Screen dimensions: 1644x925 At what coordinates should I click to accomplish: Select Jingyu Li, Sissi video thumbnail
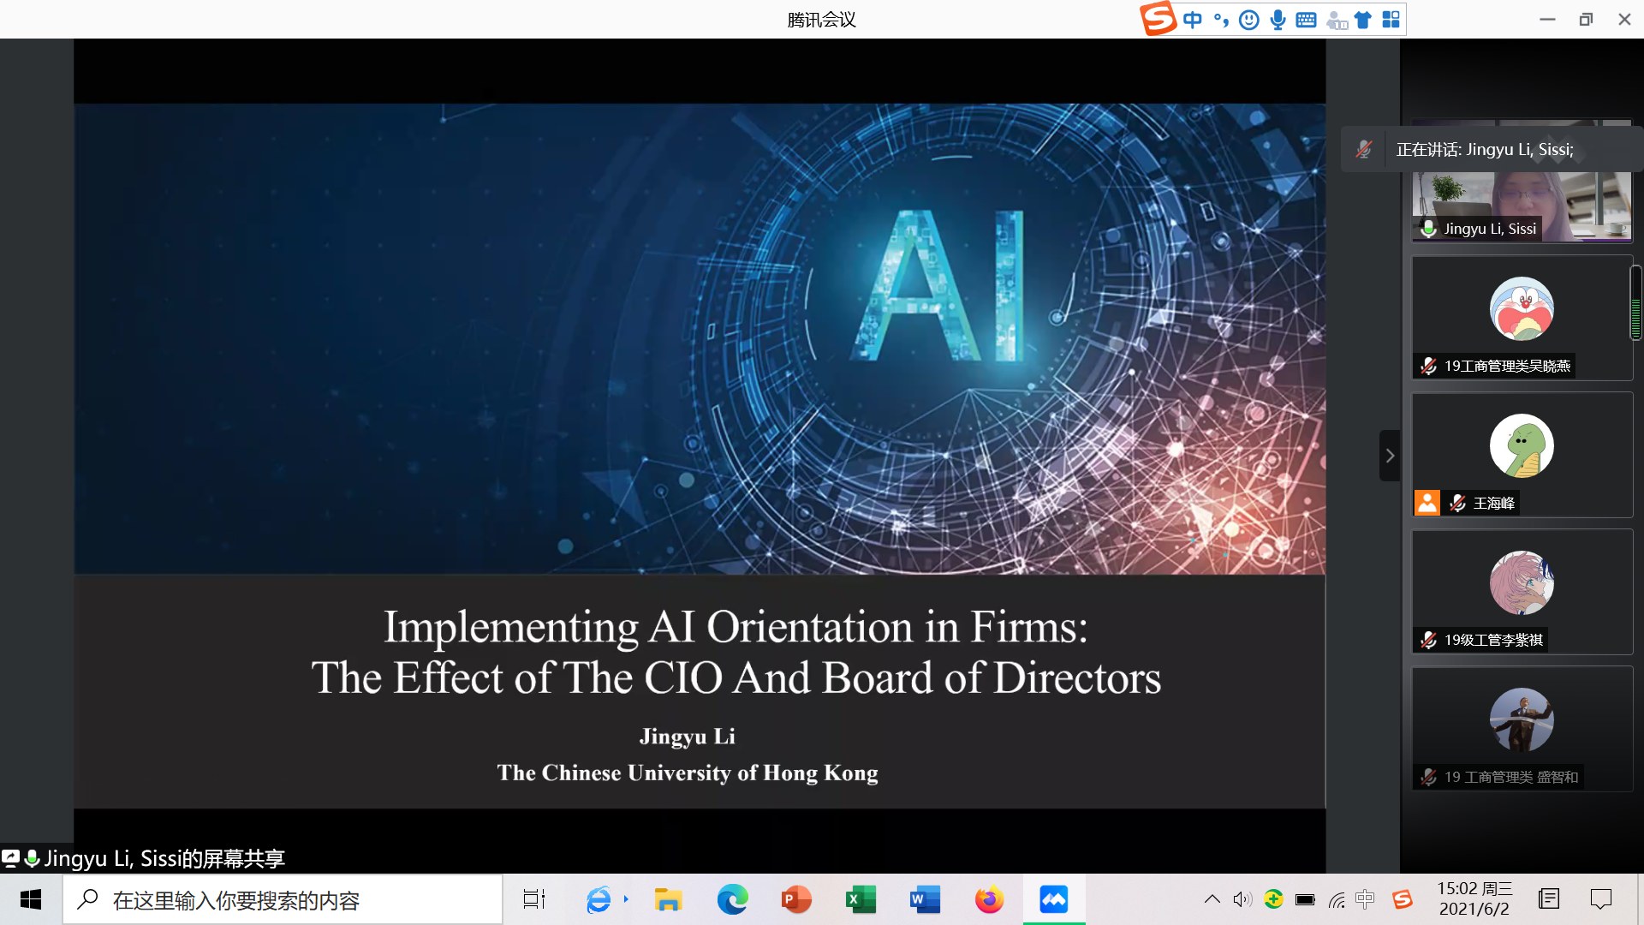pos(1521,206)
